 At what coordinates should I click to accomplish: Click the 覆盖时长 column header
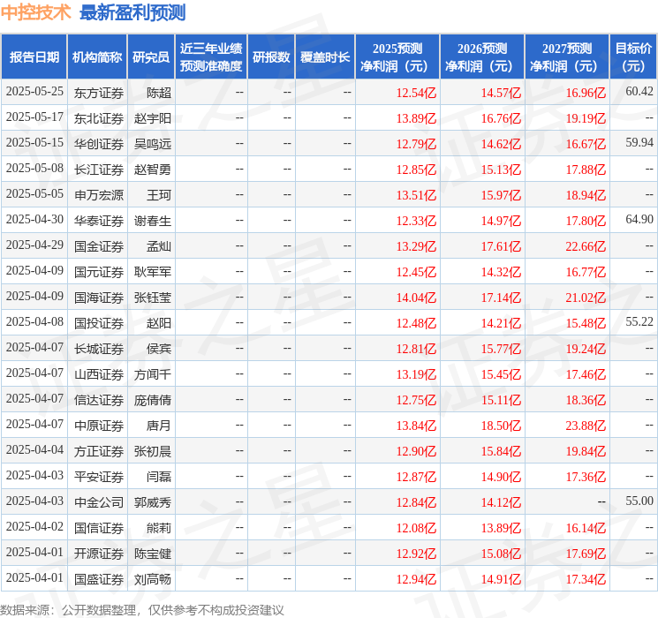(325, 57)
